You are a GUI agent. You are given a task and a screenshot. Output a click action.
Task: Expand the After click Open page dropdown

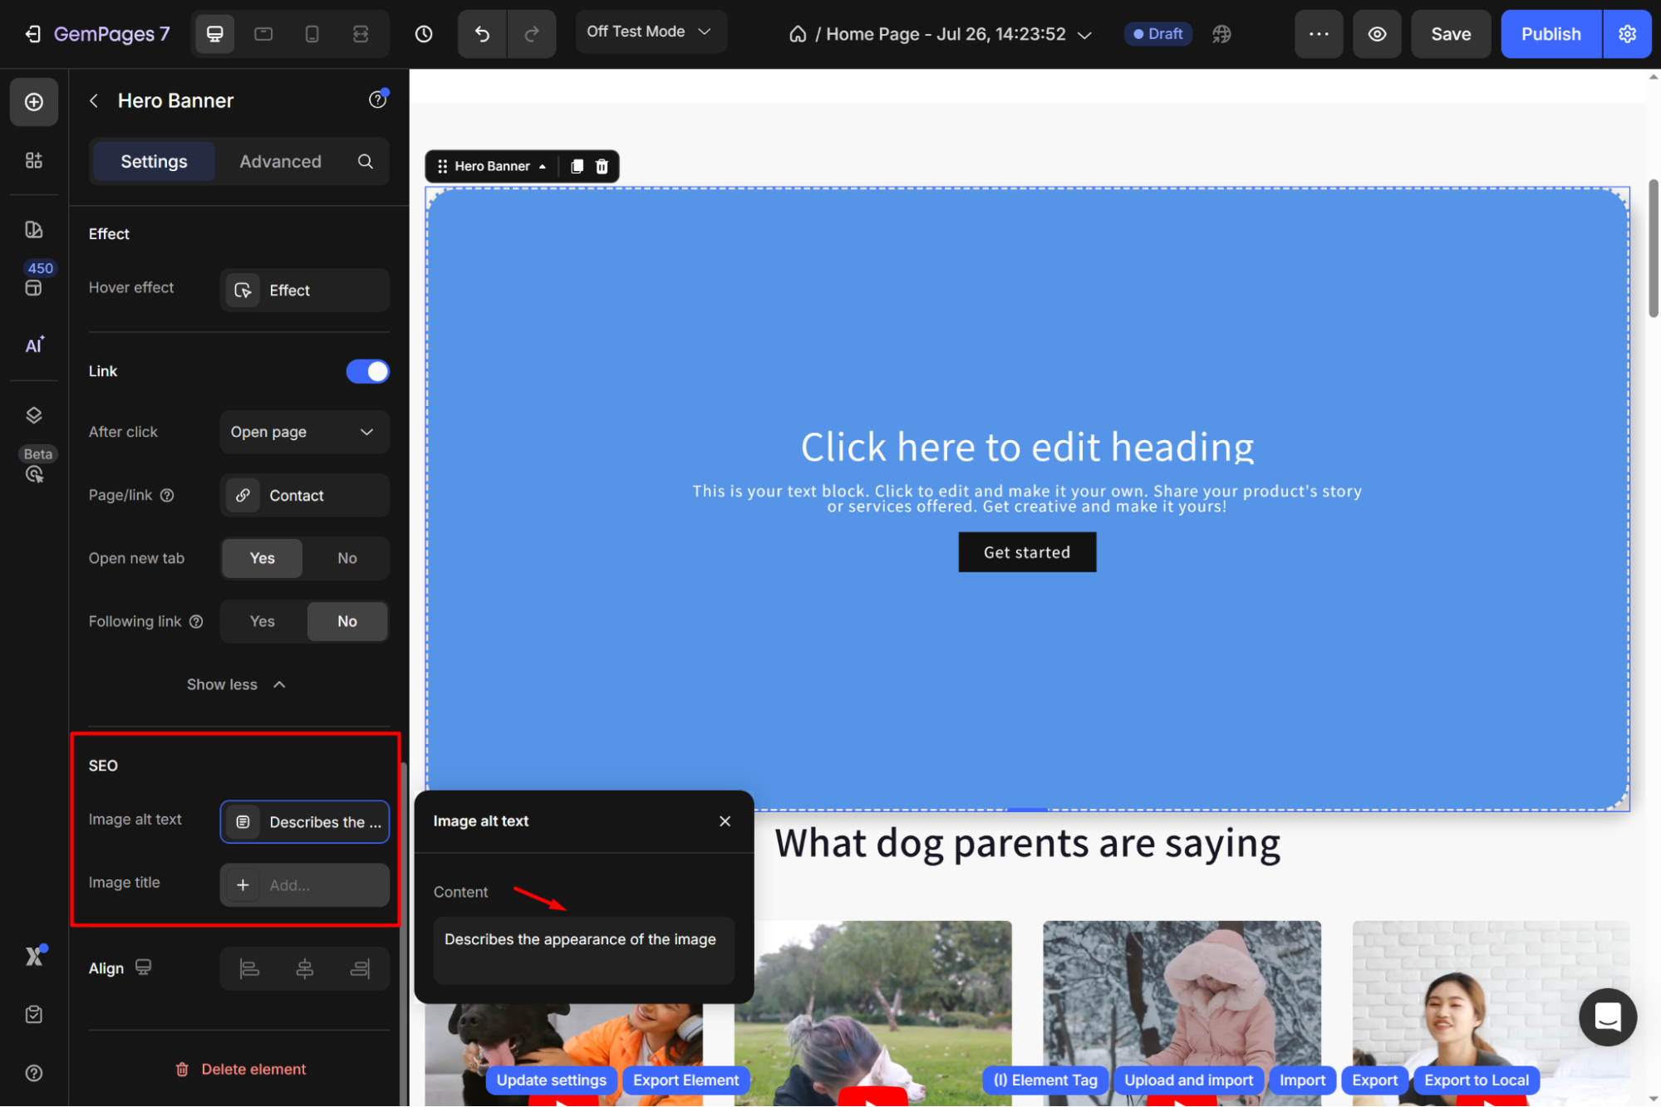[x=304, y=432]
